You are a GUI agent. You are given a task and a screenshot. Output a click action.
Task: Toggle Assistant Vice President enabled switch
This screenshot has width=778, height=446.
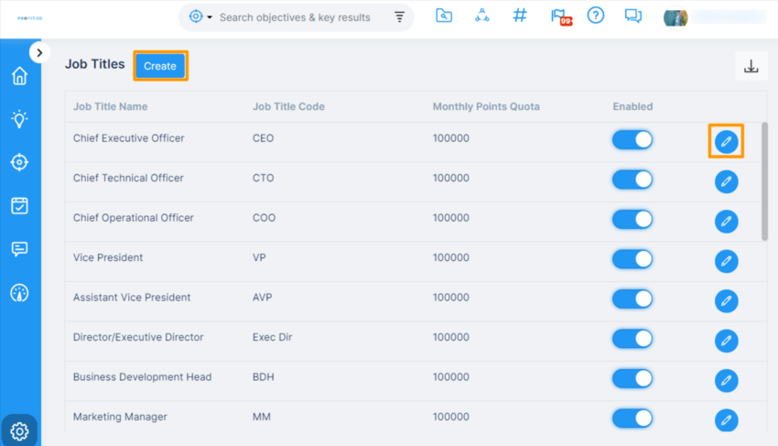[632, 299]
